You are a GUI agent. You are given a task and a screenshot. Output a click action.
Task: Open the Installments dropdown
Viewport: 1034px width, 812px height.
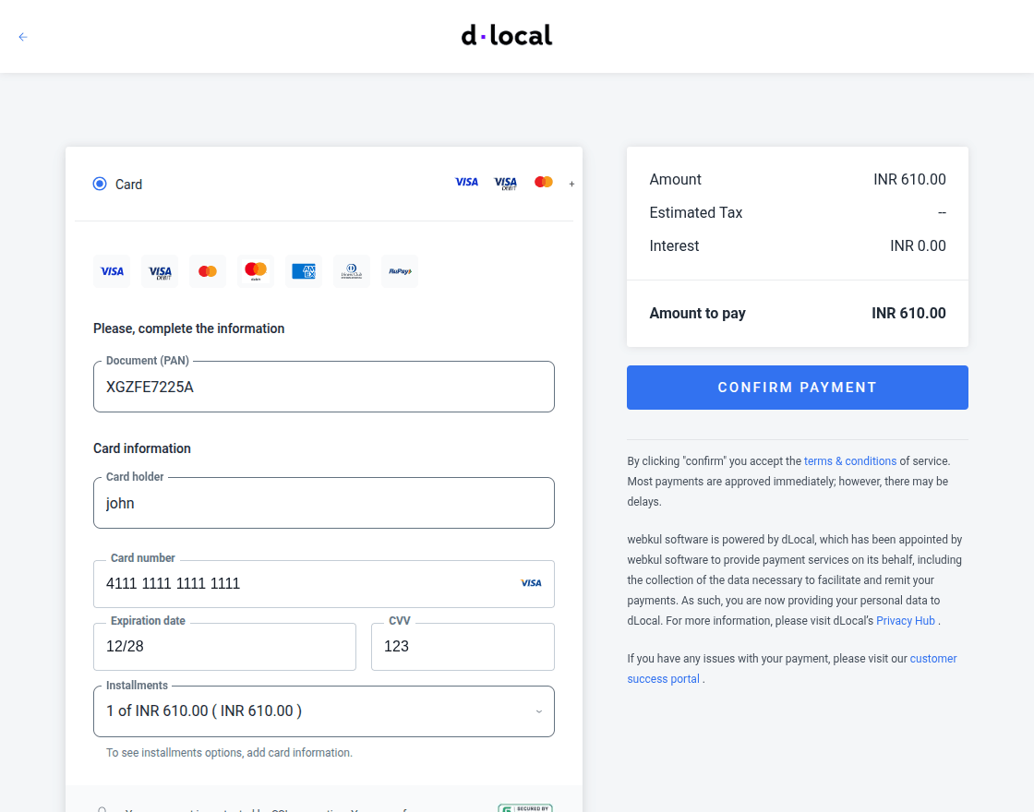323,710
